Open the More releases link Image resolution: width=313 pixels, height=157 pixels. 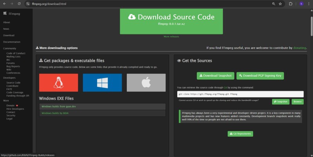[x=171, y=37]
